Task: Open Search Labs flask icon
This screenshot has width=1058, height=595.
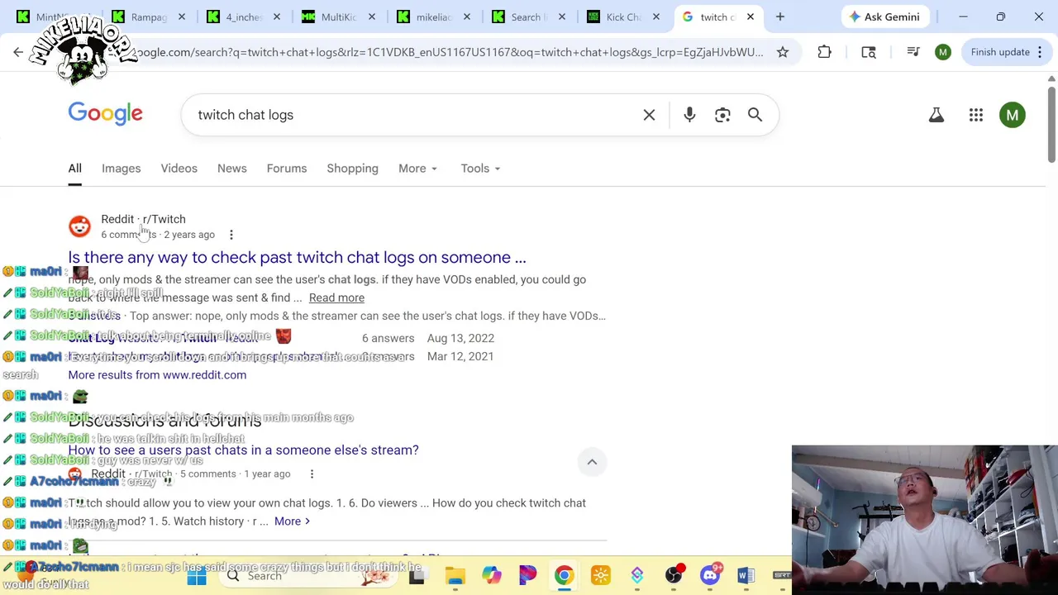Action: 936,115
